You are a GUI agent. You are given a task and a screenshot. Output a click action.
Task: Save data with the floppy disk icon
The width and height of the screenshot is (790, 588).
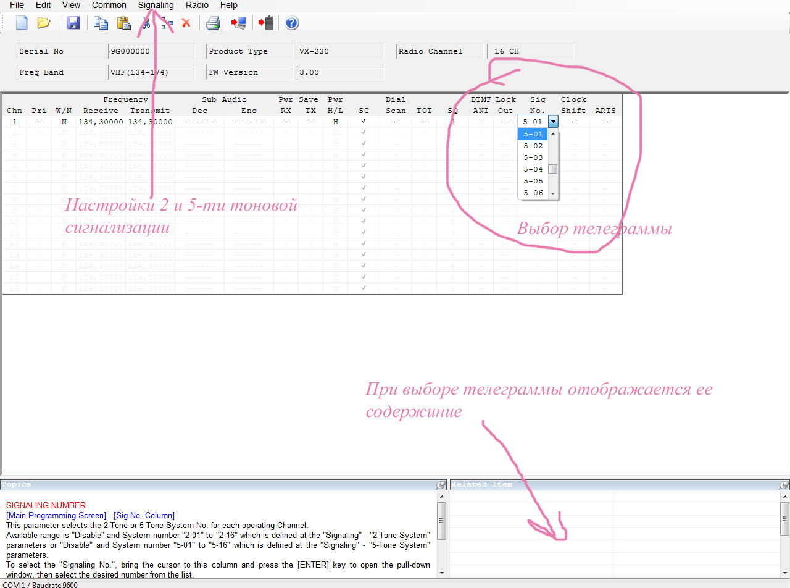(x=73, y=23)
